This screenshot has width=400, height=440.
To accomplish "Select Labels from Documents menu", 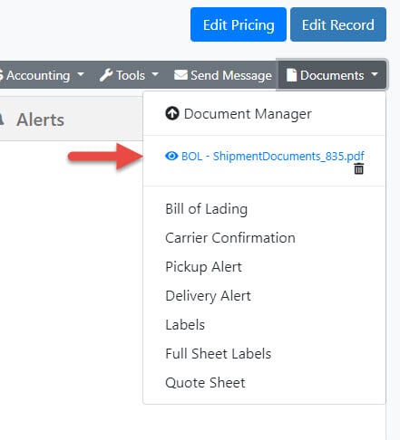I will click(185, 325).
